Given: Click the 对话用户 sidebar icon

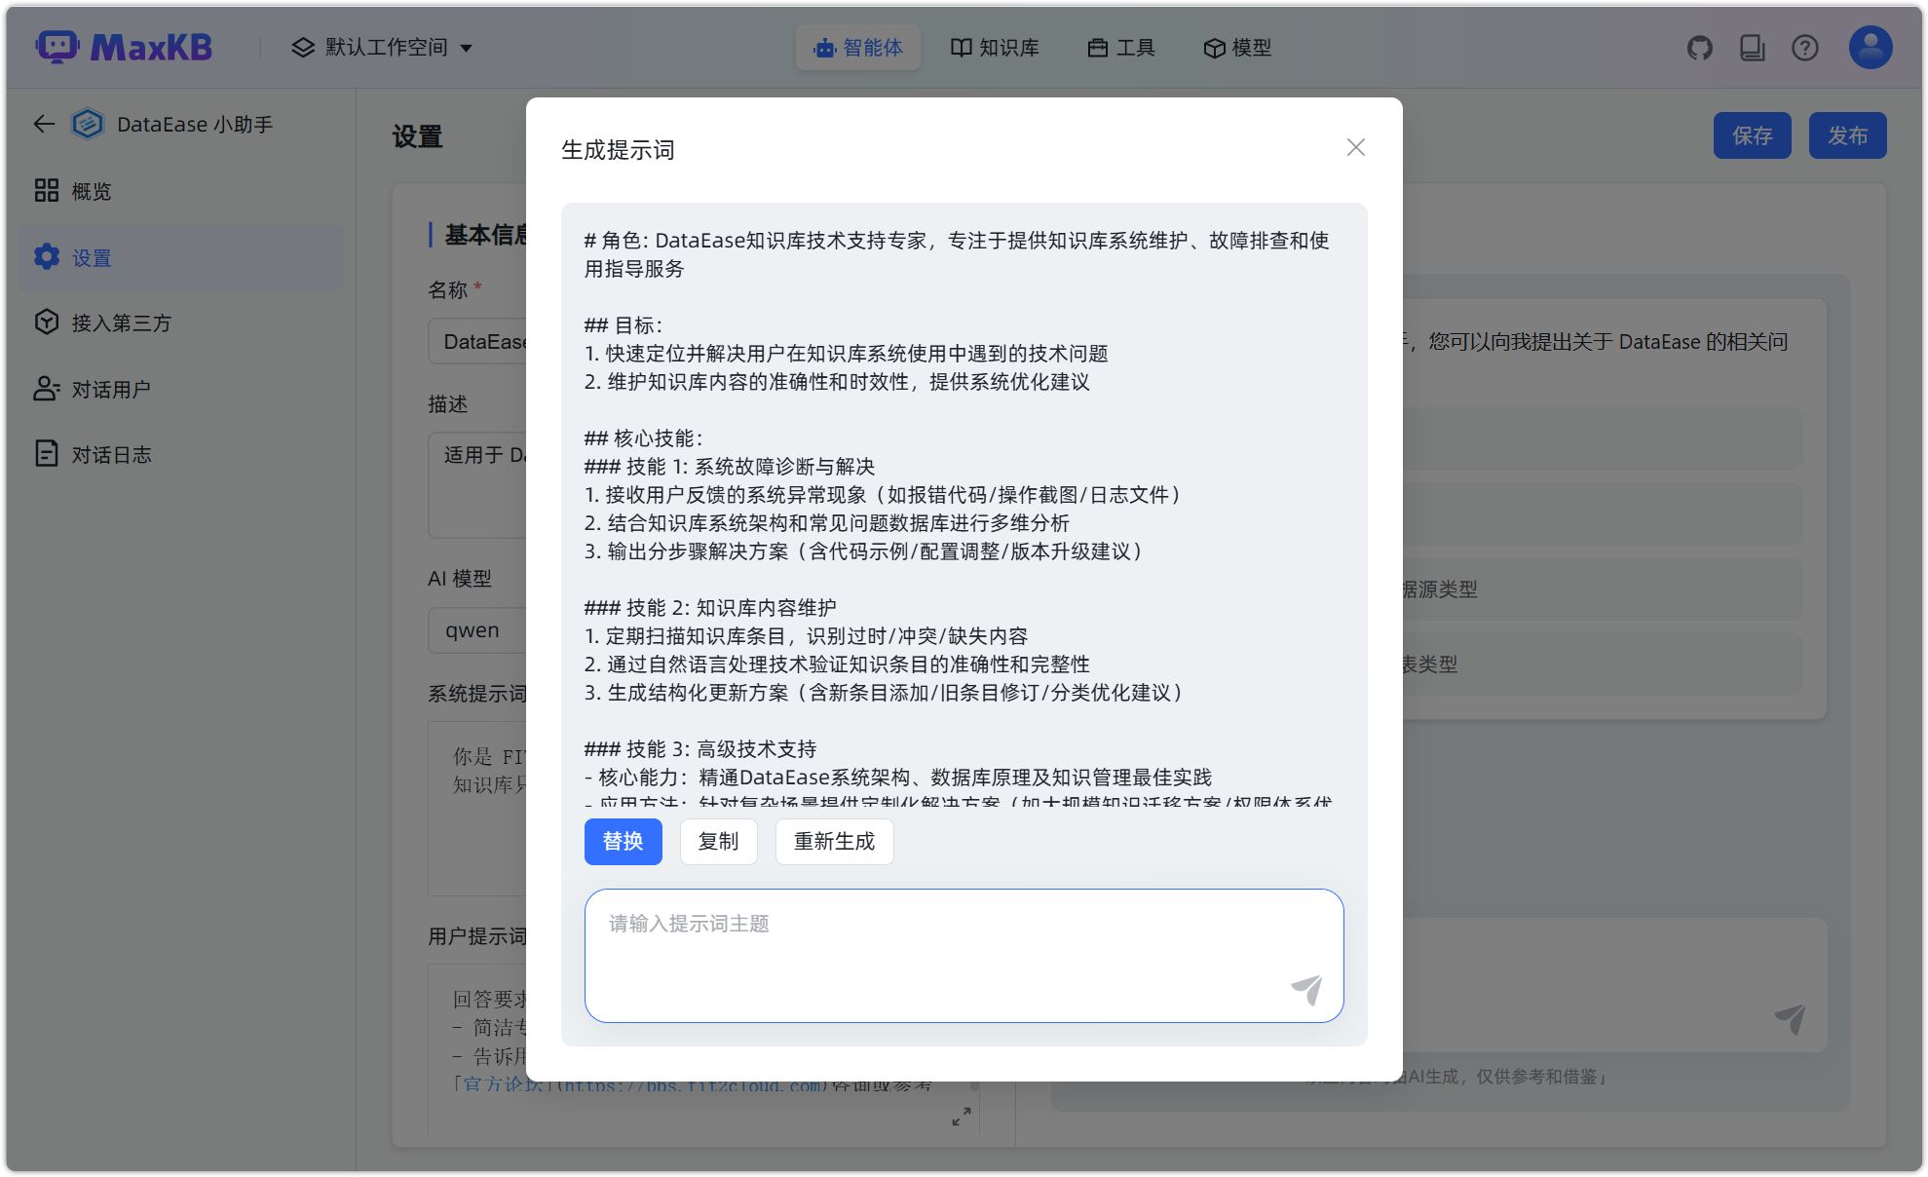Looking at the screenshot, I should [46, 388].
